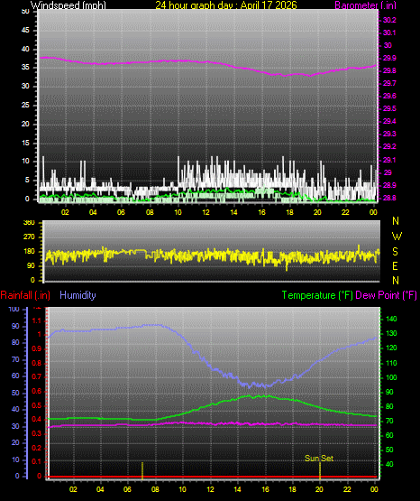
Task: Select the 0.1 red rainfall axis value
Action: (x=37, y=462)
